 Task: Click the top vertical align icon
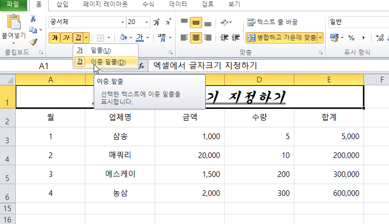tap(184, 23)
